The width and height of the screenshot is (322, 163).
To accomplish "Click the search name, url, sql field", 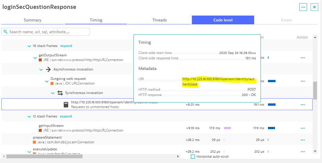I will coord(47,32).
